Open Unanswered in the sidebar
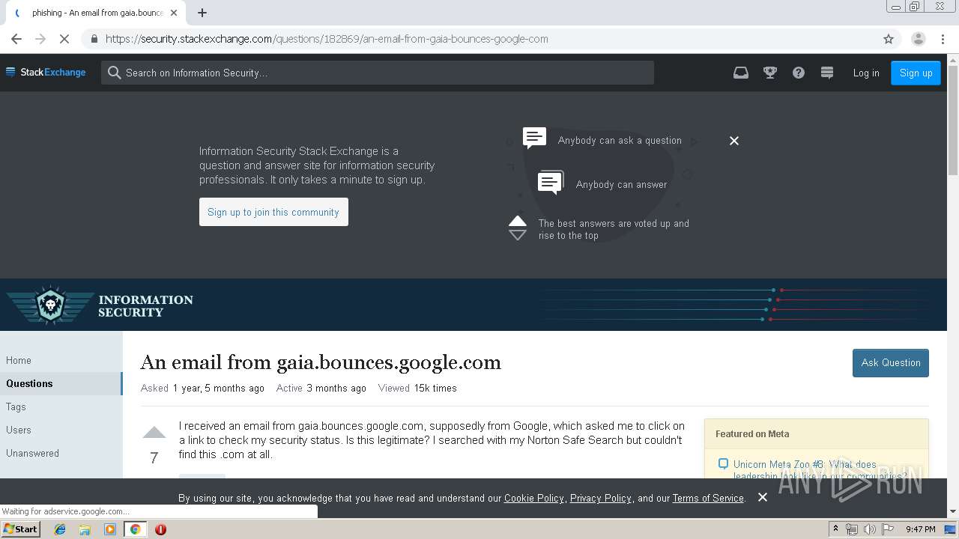 click(32, 453)
